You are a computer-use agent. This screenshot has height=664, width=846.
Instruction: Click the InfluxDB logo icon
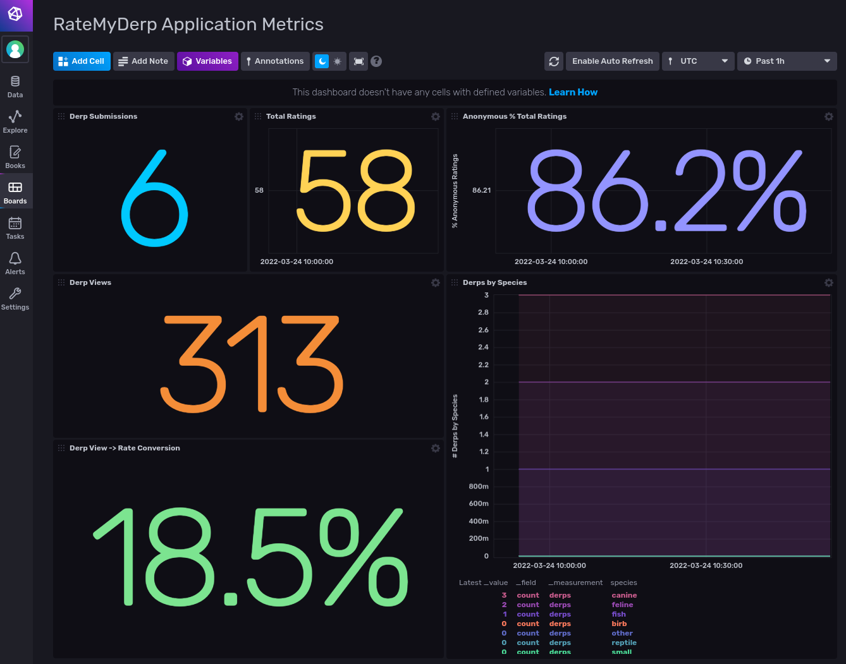coord(15,13)
